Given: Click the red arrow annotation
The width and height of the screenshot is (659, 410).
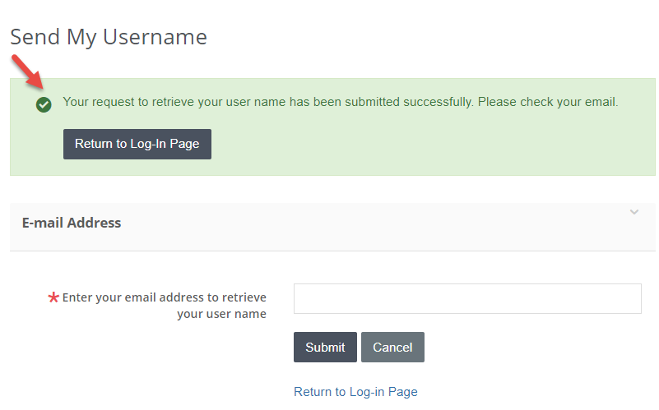Looking at the screenshot, I should click(26, 72).
